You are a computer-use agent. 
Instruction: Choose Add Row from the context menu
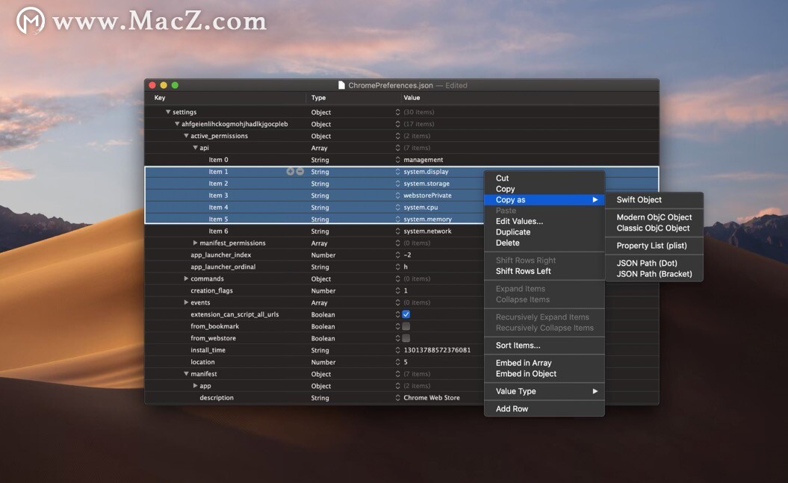point(545,408)
